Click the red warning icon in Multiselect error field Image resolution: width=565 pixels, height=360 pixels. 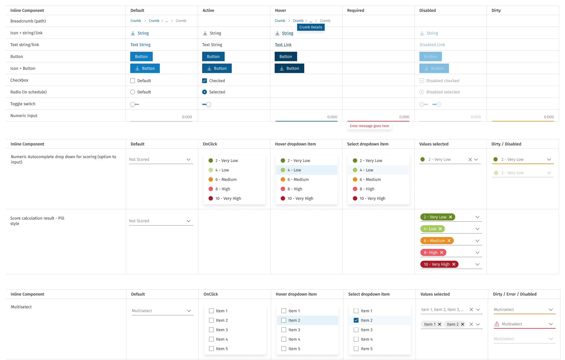[497, 324]
